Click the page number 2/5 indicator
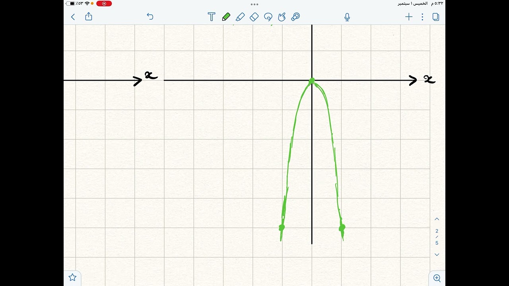This screenshot has width=509, height=286. pos(437,237)
